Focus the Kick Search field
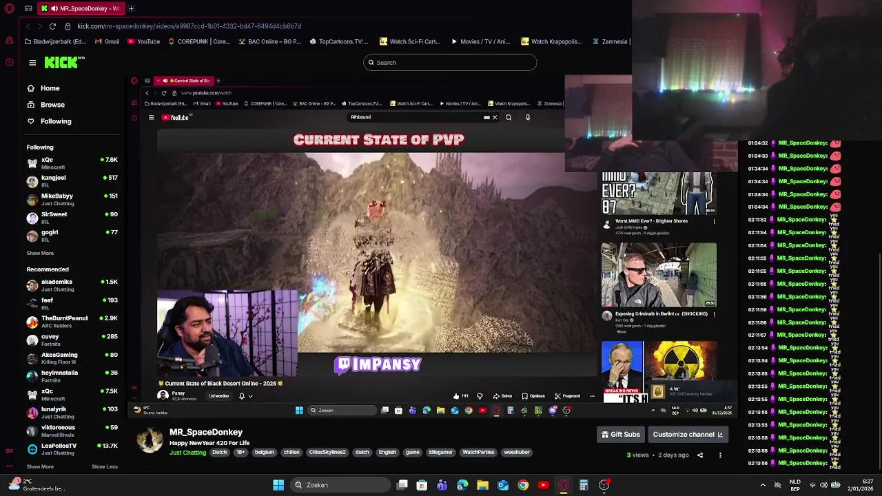 pos(450,63)
